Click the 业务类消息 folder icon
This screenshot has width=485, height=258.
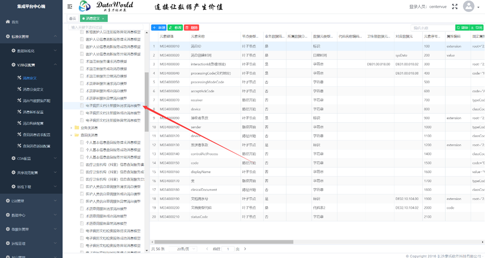coord(76,127)
